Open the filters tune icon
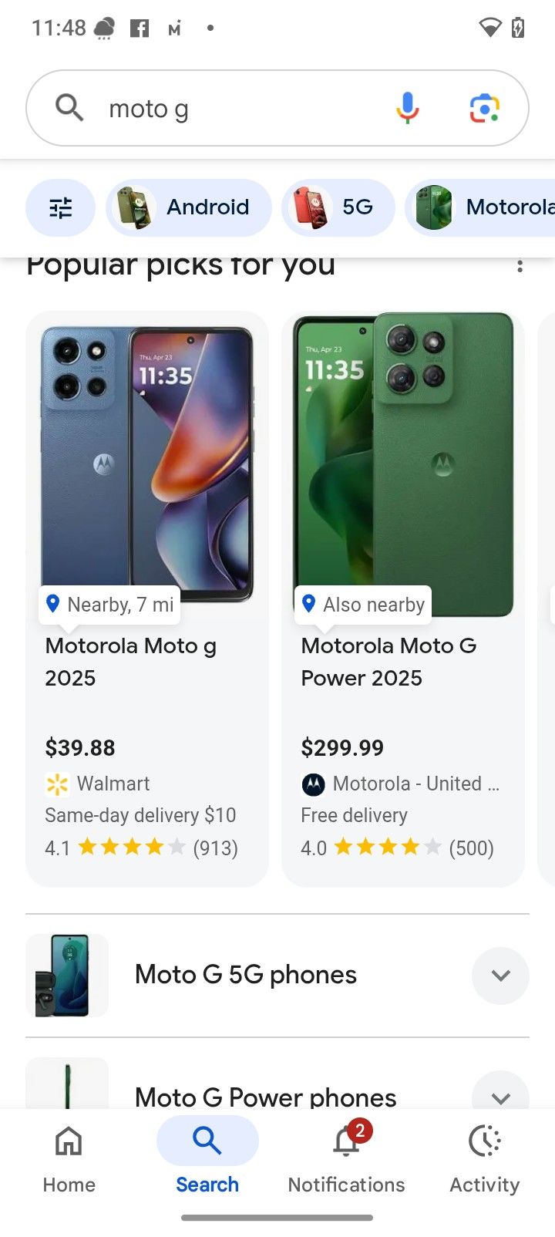Viewport: 555px width, 1237px height. 60,207
